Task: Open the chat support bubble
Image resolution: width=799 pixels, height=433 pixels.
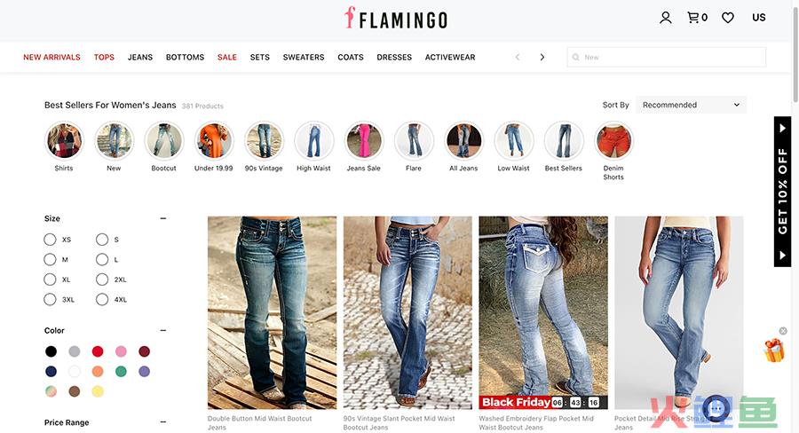Action: click(716, 408)
